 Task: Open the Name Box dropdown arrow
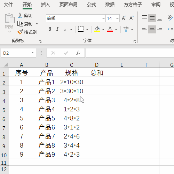(x=32, y=53)
